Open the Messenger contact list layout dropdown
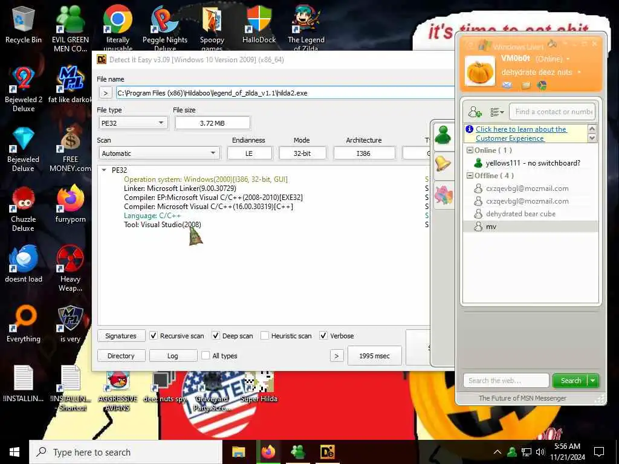This screenshot has height=464, width=619. click(497, 112)
